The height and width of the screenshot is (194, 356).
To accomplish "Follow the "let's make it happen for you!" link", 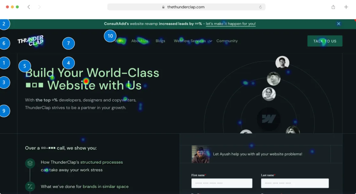I will coord(231,24).
